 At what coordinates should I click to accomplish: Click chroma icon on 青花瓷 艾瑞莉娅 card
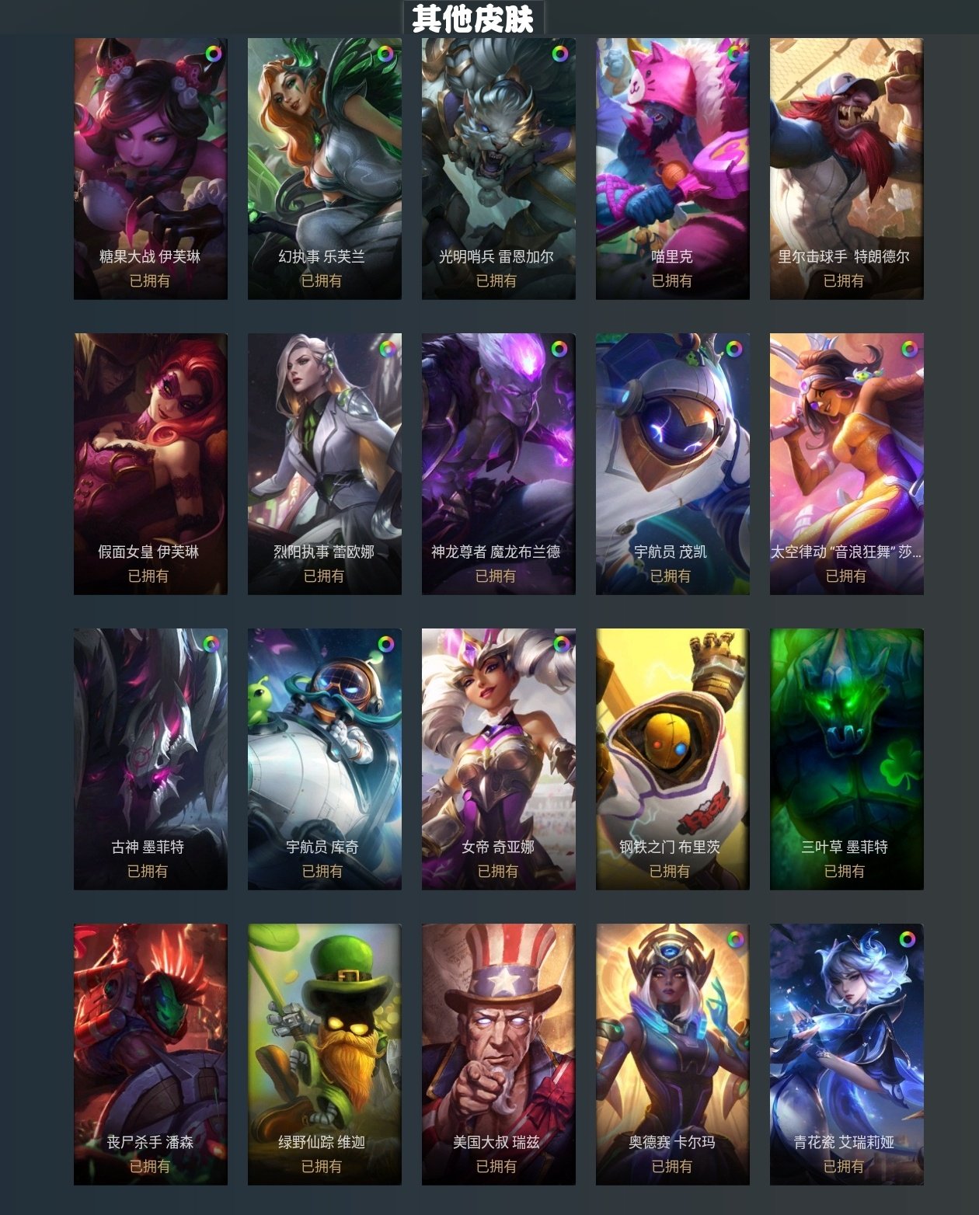(x=907, y=939)
